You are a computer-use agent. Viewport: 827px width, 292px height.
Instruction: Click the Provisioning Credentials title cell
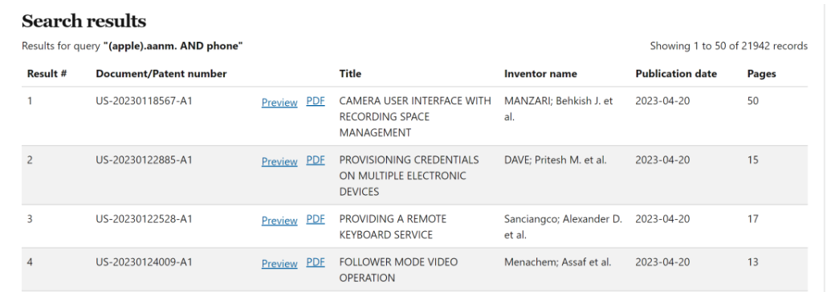pyautogui.click(x=409, y=176)
